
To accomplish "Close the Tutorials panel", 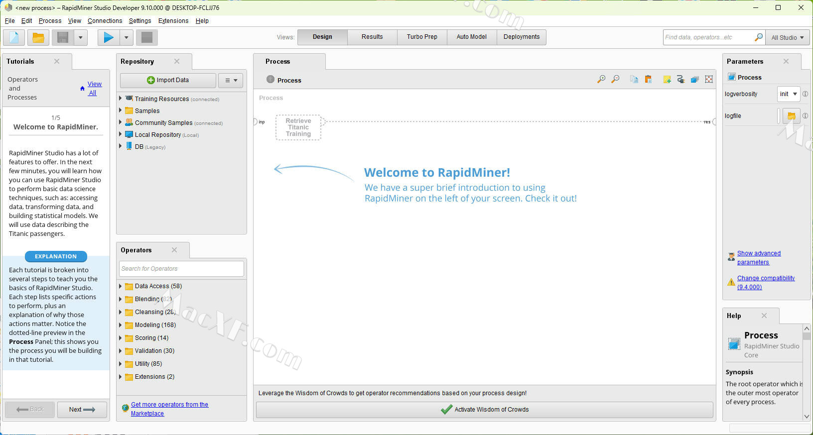I will click(x=57, y=61).
